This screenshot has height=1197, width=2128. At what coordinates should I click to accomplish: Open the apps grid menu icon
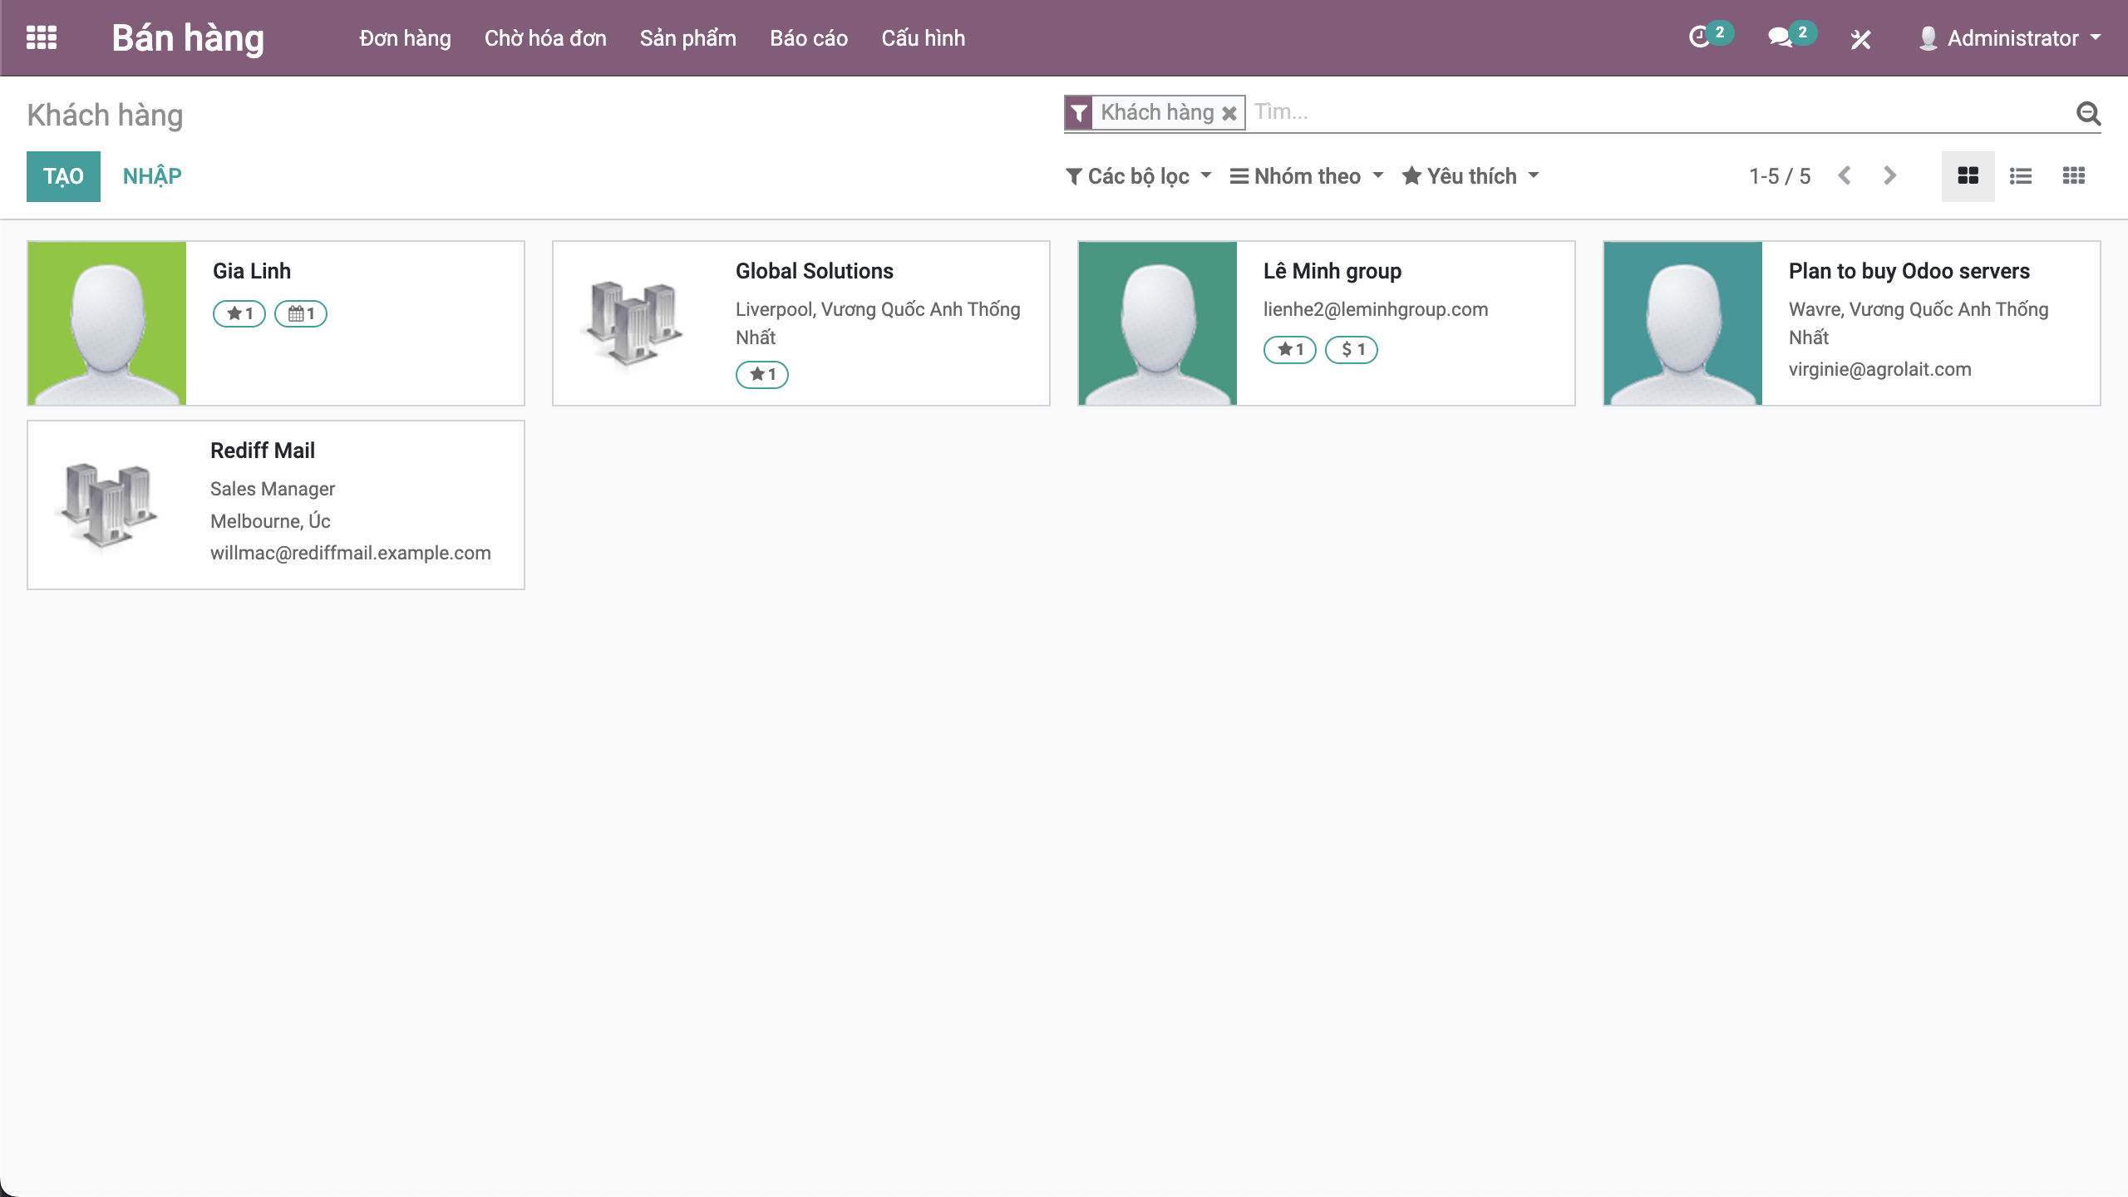[42, 37]
